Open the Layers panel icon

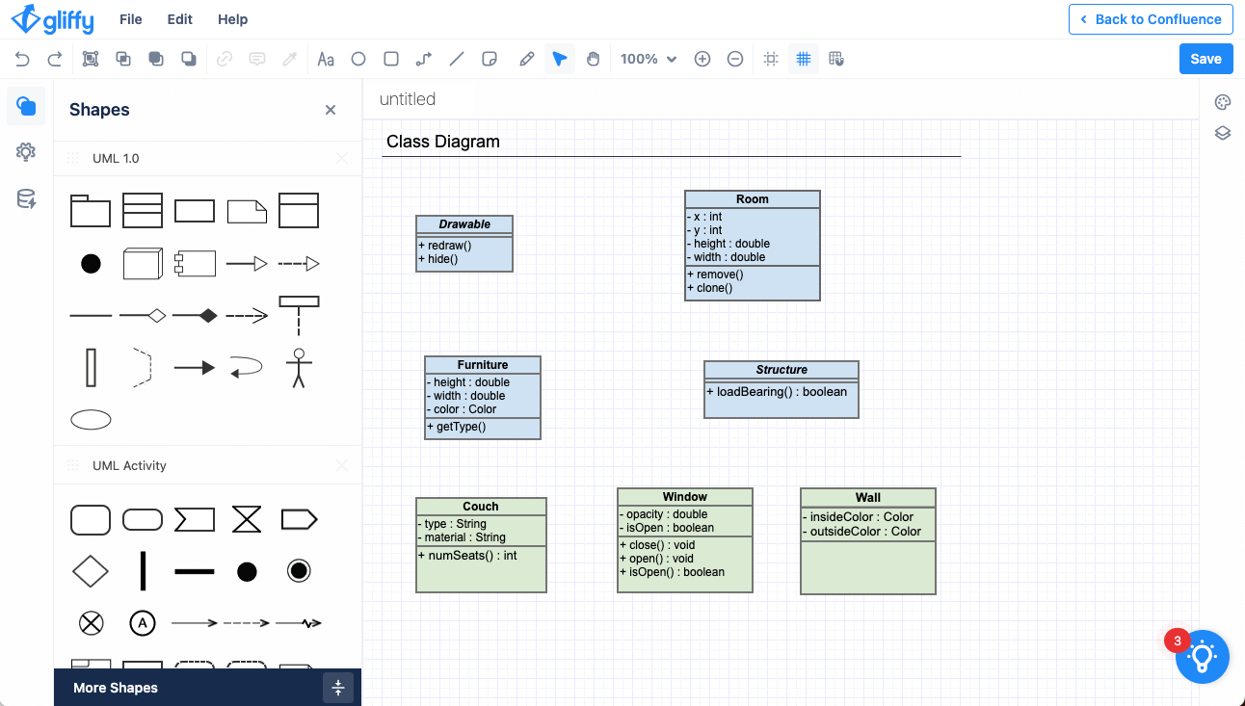(1223, 133)
